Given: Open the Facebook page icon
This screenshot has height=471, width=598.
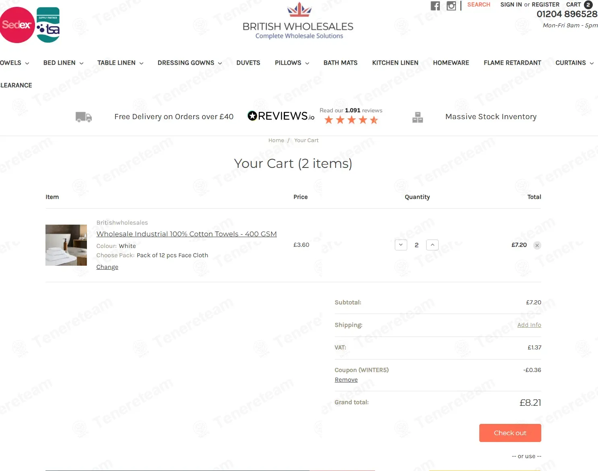Looking at the screenshot, I should pyautogui.click(x=435, y=6).
